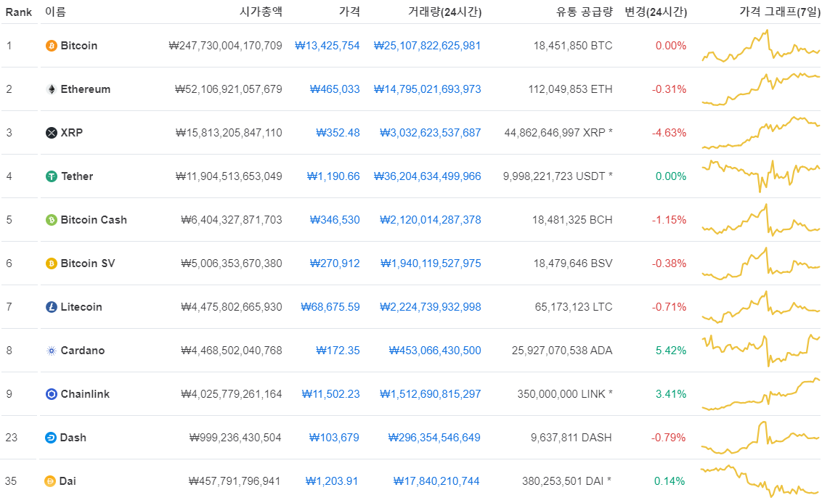This screenshot has height=503, width=822.
Task: Click the Bitcoin SV yellow logo icon
Action: 52,263
